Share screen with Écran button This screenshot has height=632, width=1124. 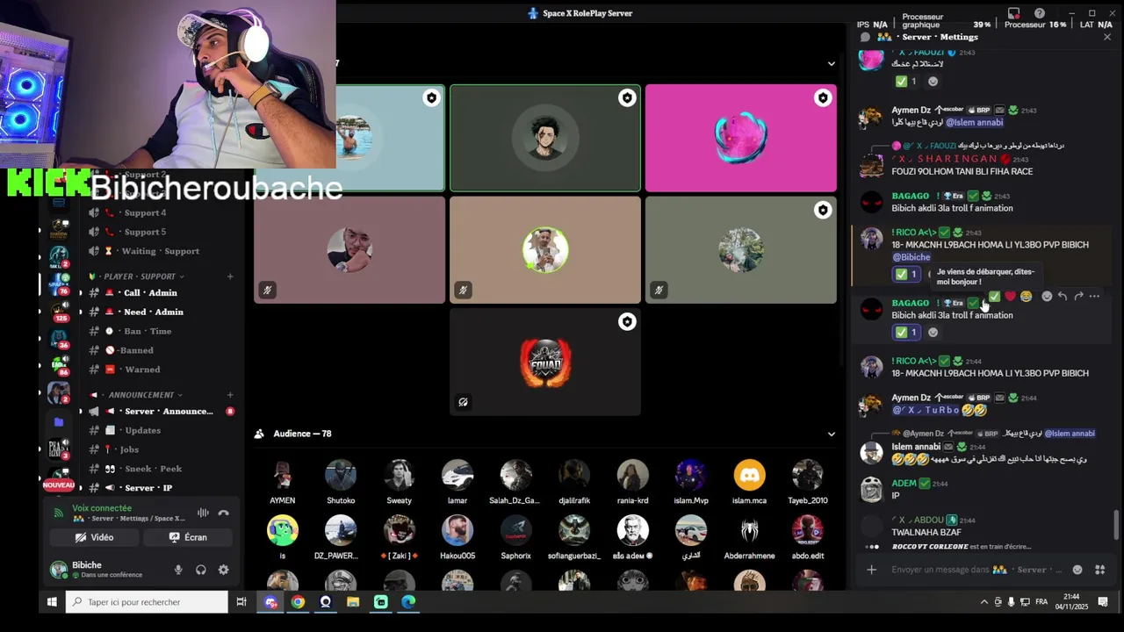[188, 537]
